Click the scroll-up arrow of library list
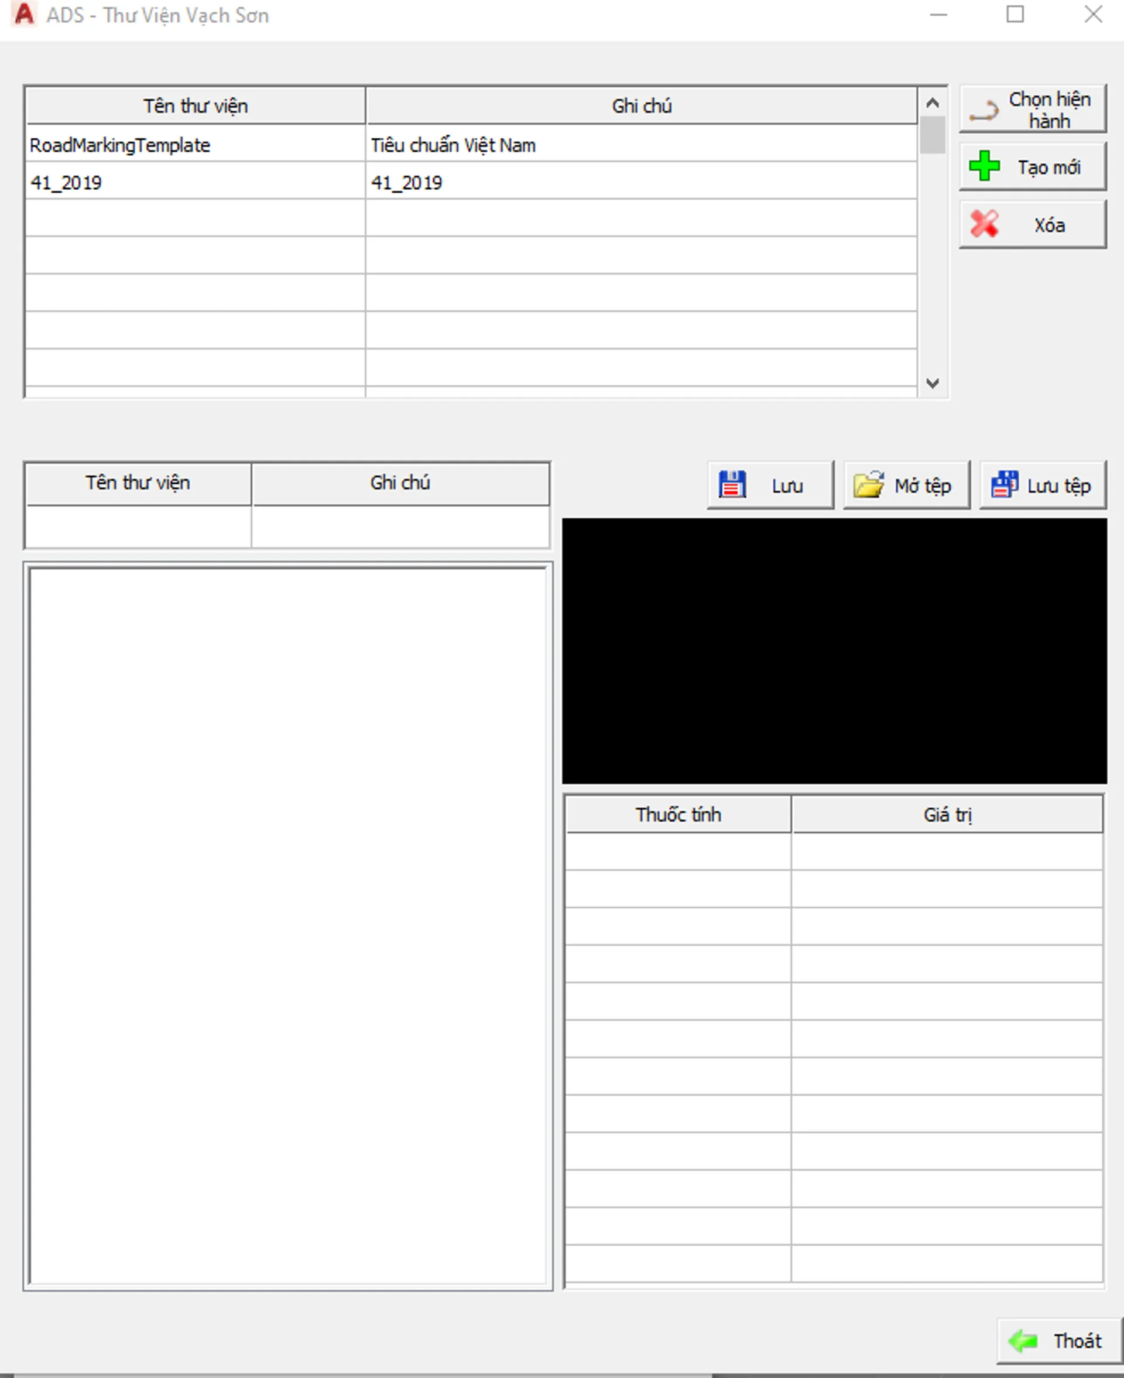Screen dimensions: 1124x1378 [933, 102]
